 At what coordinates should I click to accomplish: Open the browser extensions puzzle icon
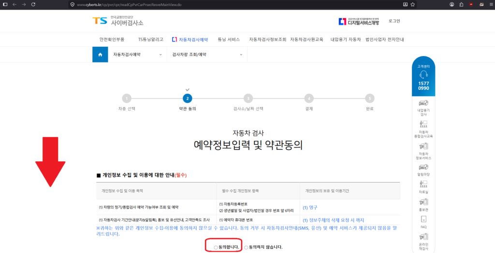click(461, 5)
